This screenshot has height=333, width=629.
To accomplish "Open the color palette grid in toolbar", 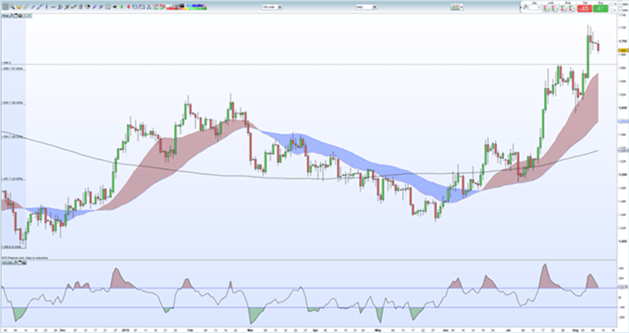I will pos(187,6).
